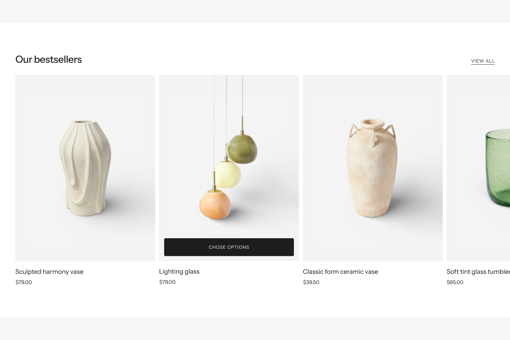Click the Our bestsellers heading

[x=48, y=60]
